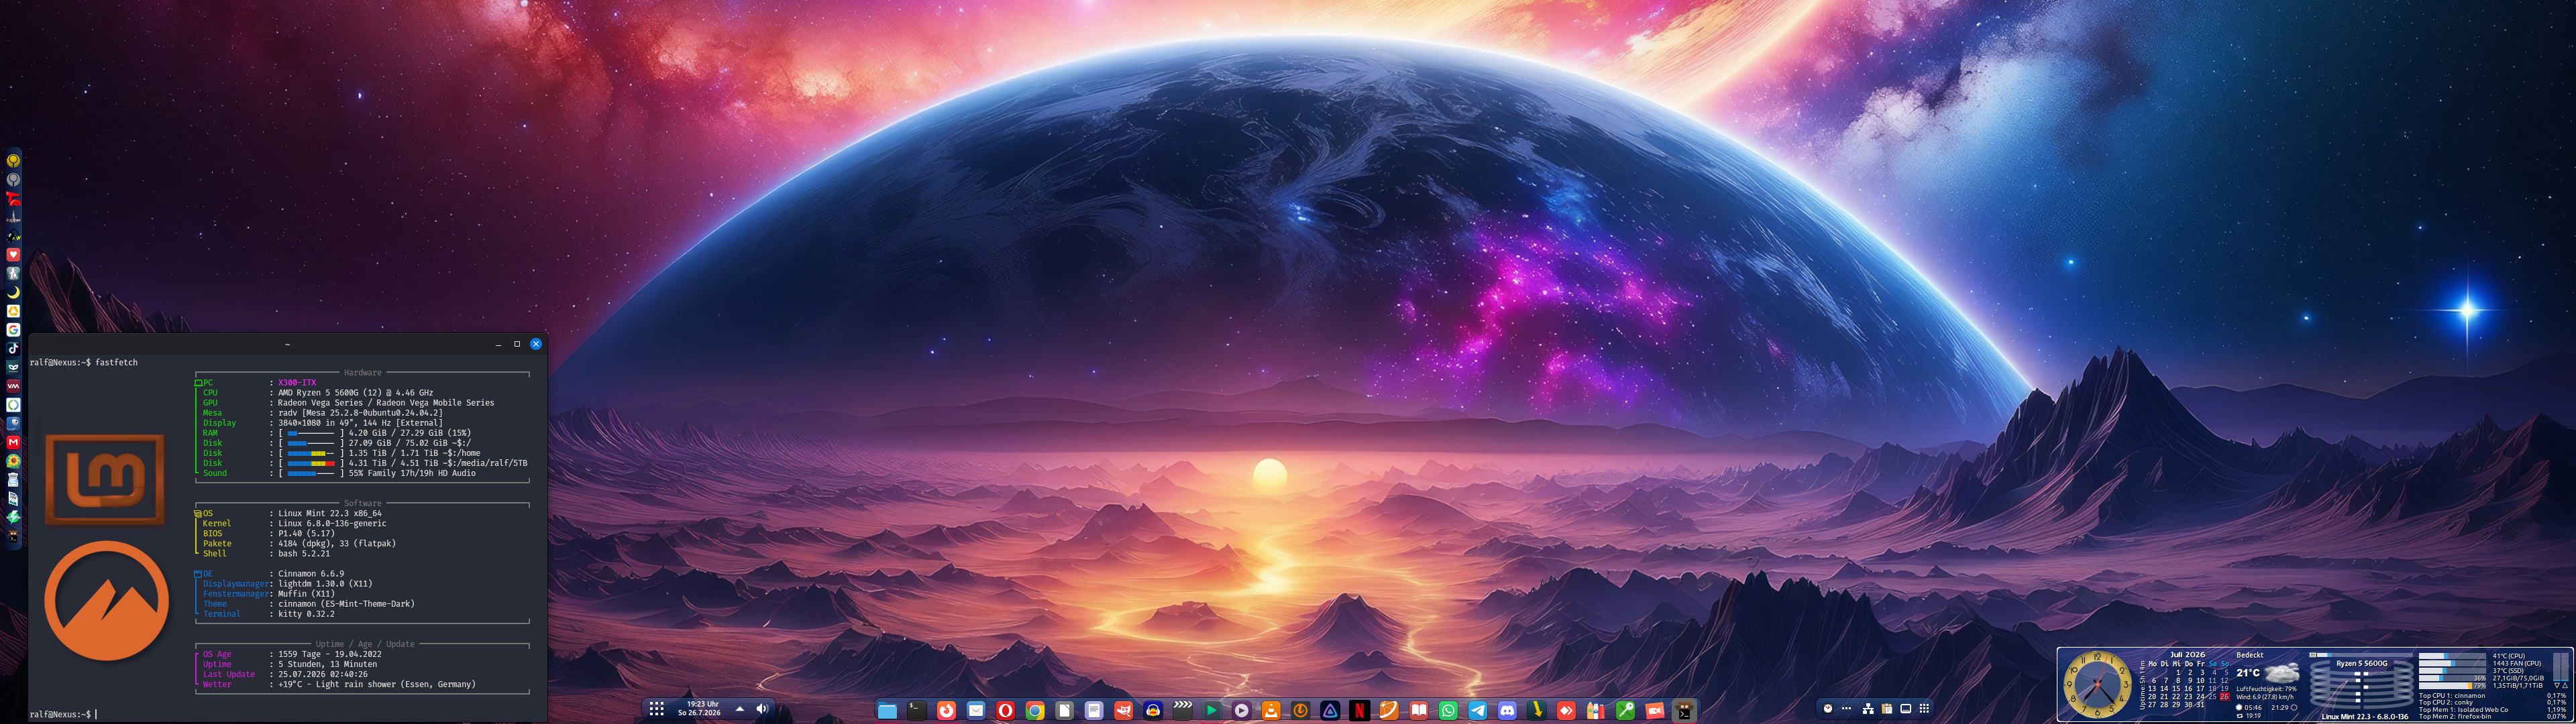Click the 'Linux Mint 22.3 x86_64' OS value

pos(330,513)
